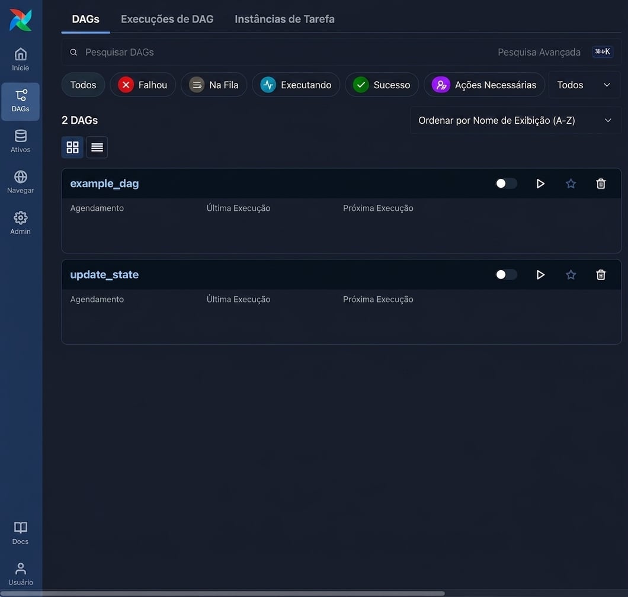The width and height of the screenshot is (628, 597).
Task: Filter DAGs by Executando
Action: coord(296,85)
